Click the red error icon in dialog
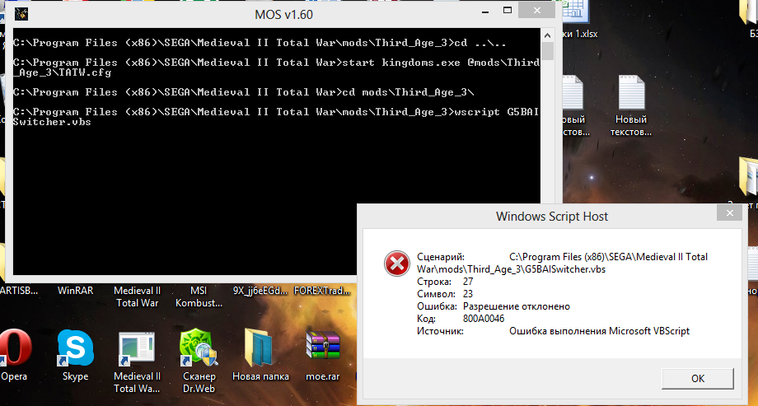 point(396,264)
